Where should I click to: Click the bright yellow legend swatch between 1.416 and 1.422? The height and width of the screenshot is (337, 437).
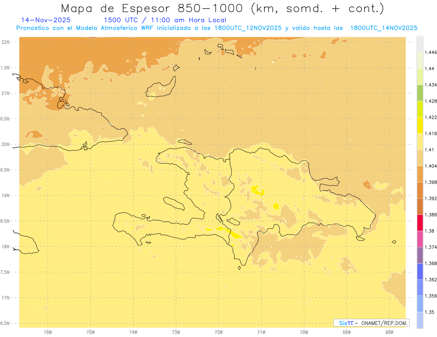click(420, 125)
